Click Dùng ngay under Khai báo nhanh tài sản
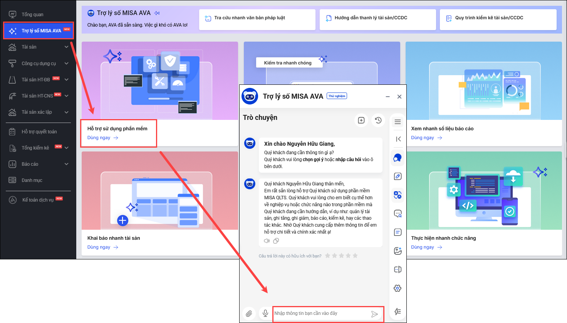This screenshot has height=323, width=567. point(103,247)
